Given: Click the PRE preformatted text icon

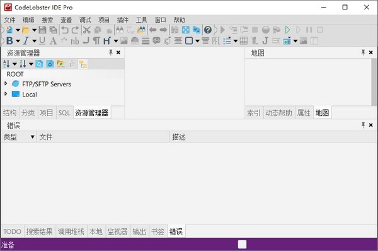Looking at the screenshot, I should (216, 41).
